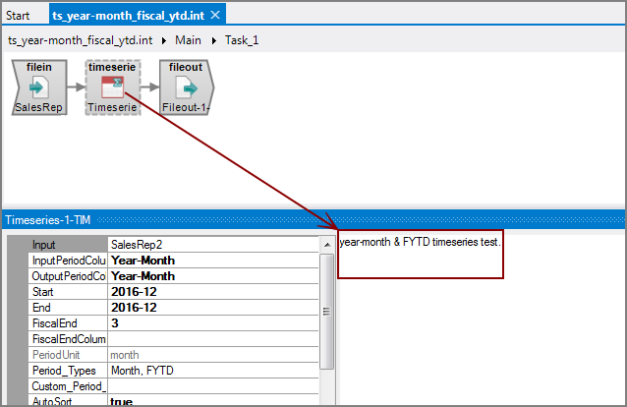Edit the FiscalEnd value 3
Image resolution: width=627 pixels, height=407 pixels.
tap(213, 323)
